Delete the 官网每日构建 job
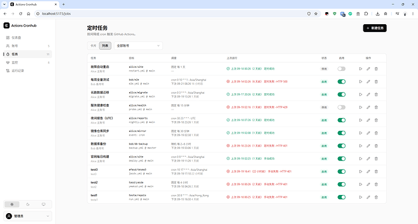Viewport: 418px width, 224px height. tap(376, 159)
